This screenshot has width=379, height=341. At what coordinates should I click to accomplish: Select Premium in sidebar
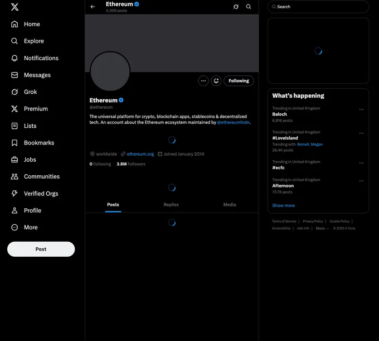click(x=29, y=109)
